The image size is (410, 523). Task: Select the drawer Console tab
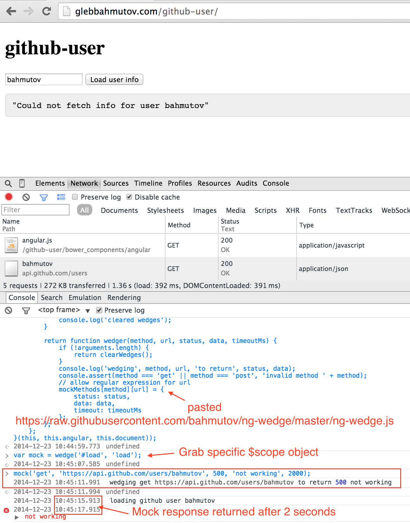pos(22,298)
